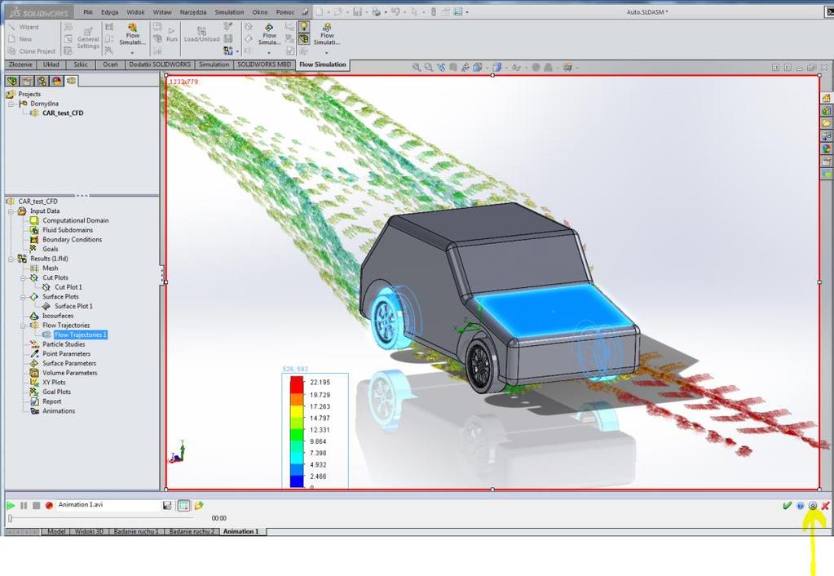This screenshot has height=576, width=834.
Task: Open SOLIDWORKS Resources home task pane icon
Action: click(x=826, y=98)
